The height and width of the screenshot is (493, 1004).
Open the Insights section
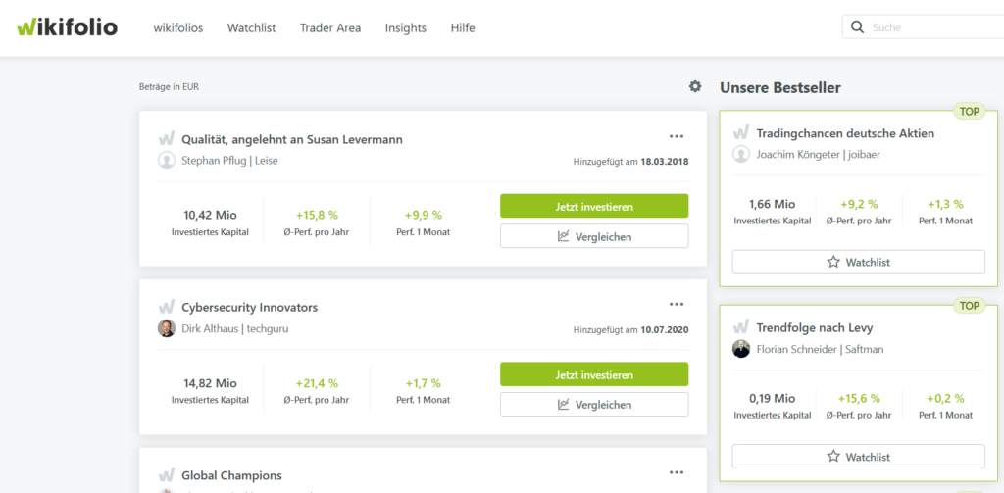(x=405, y=28)
